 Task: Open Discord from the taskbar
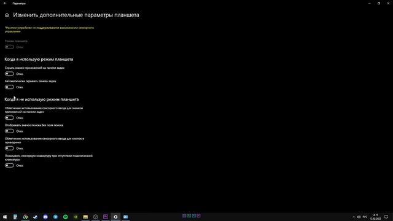(45, 217)
